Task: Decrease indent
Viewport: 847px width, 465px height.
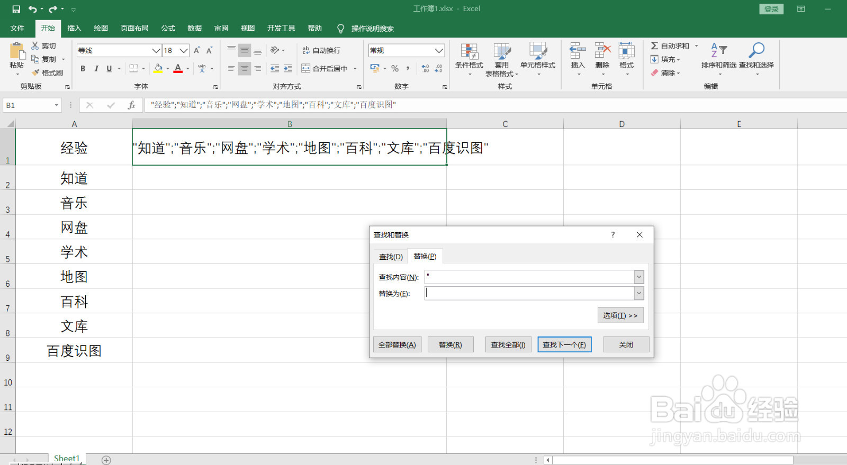Action: (x=275, y=68)
